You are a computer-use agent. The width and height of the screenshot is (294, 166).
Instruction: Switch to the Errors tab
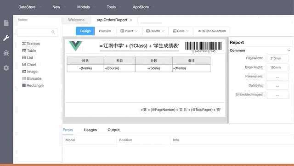pos(68,130)
